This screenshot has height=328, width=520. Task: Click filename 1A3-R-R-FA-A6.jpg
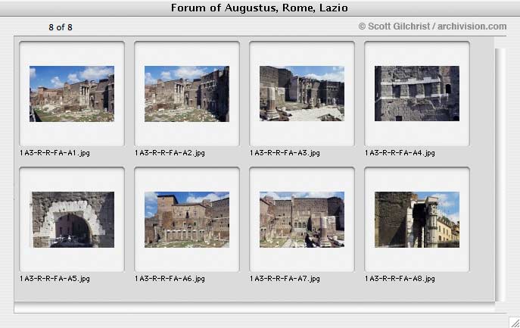pos(170,279)
